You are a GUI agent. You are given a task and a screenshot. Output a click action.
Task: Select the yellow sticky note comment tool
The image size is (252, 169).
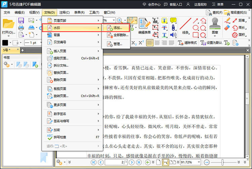(173, 20)
